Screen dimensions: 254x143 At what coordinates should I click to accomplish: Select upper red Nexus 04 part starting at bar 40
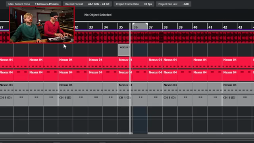point(207,63)
